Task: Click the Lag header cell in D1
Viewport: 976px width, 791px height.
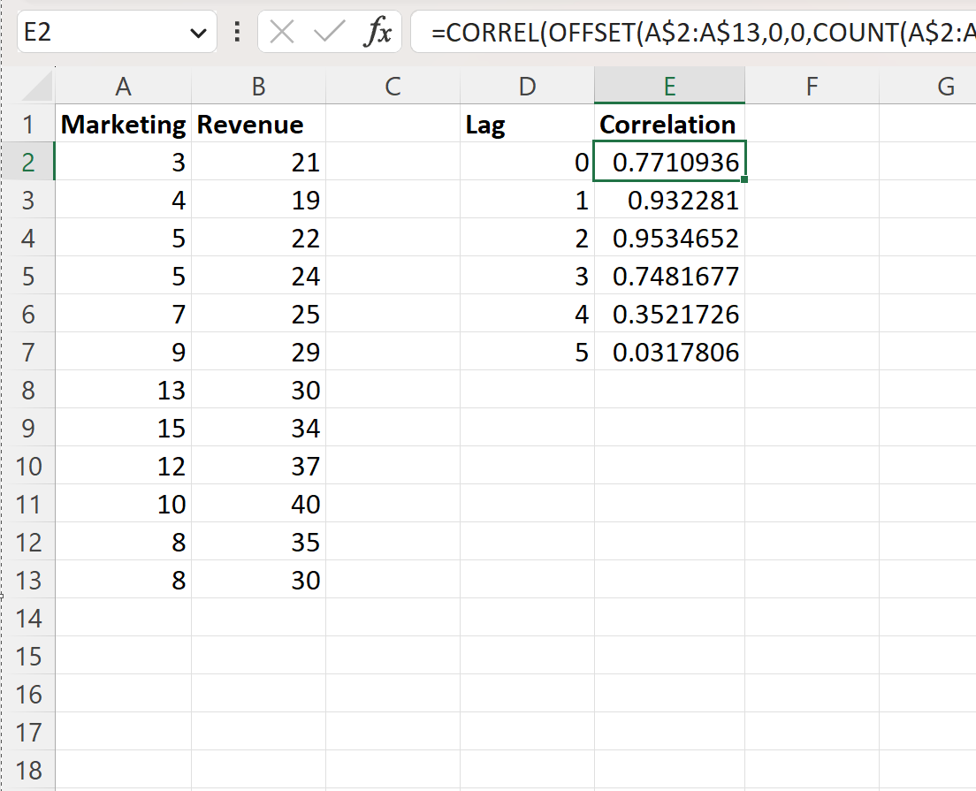Action: tap(527, 124)
